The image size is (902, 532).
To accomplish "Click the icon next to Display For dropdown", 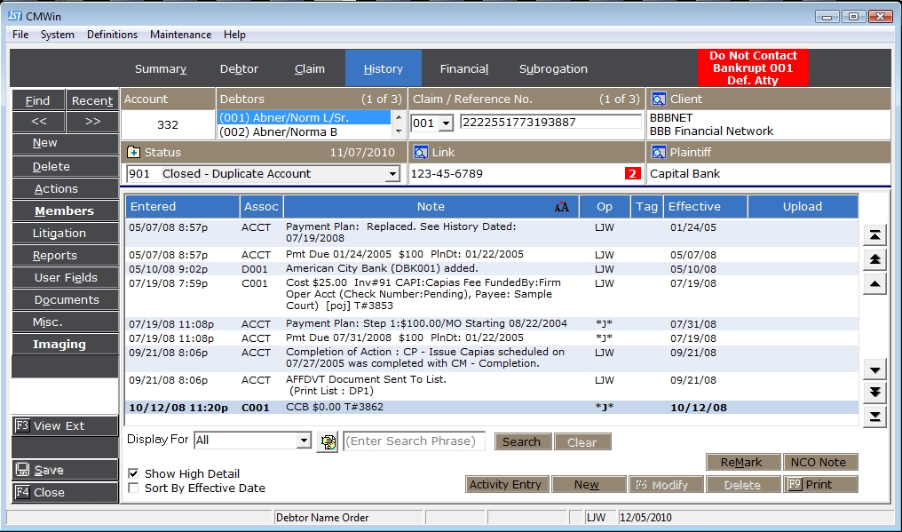I will (327, 441).
